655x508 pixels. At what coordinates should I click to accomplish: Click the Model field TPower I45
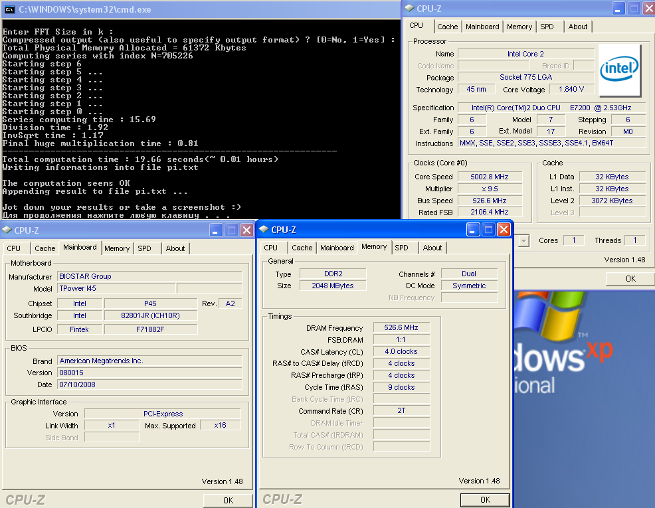(116, 288)
